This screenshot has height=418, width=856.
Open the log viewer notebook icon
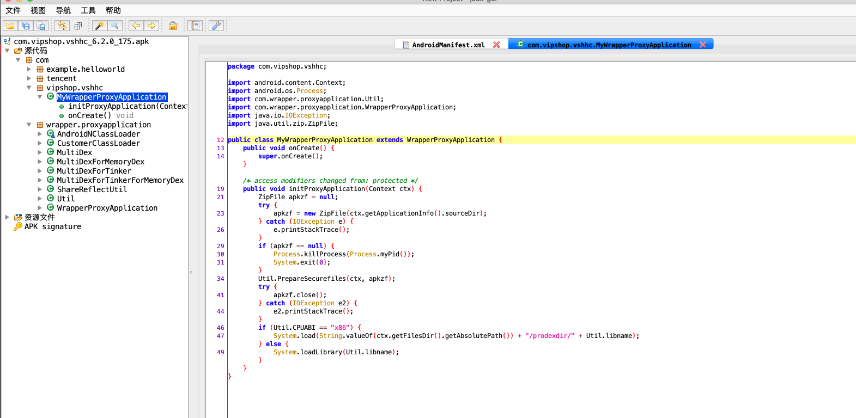195,26
